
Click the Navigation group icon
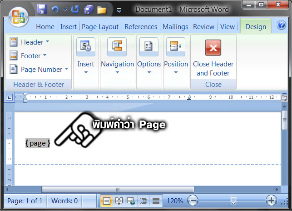click(117, 47)
